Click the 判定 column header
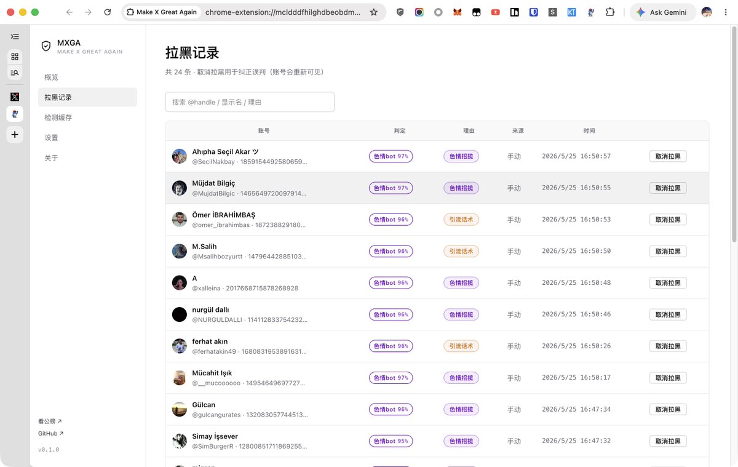Image resolution: width=738 pixels, height=467 pixels. click(400, 131)
